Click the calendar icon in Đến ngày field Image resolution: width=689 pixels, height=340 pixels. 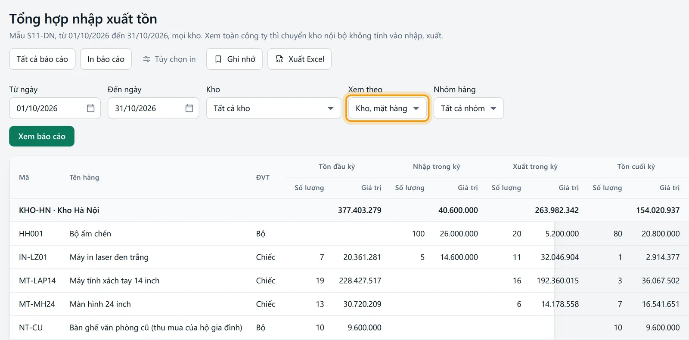(x=189, y=108)
